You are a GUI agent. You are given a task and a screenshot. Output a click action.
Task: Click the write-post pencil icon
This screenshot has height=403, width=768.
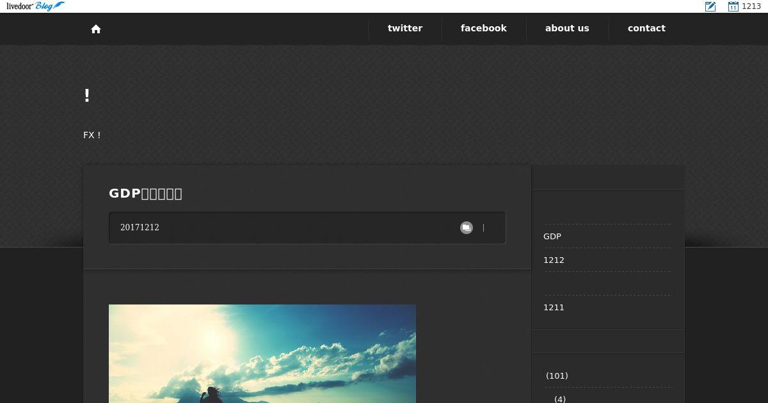tap(710, 6)
